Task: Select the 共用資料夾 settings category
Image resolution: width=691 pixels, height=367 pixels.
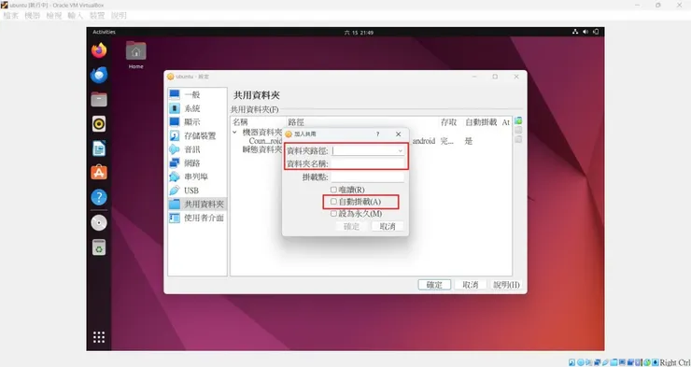Action: (x=197, y=204)
